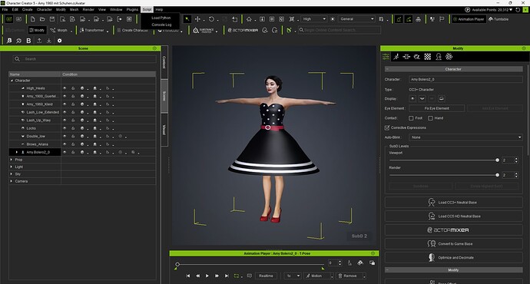Click Optimize and Decimate button
The width and height of the screenshot is (530, 284).
pyautogui.click(x=454, y=258)
